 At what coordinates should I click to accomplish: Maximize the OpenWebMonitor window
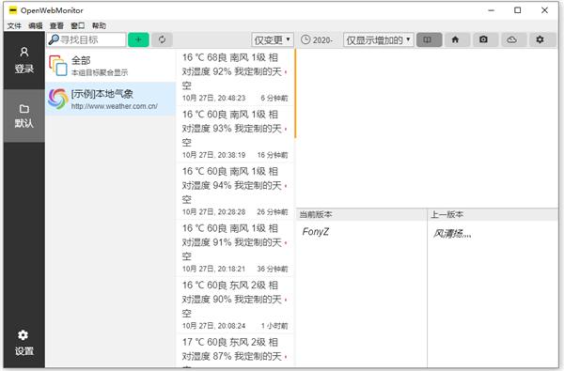(x=518, y=10)
